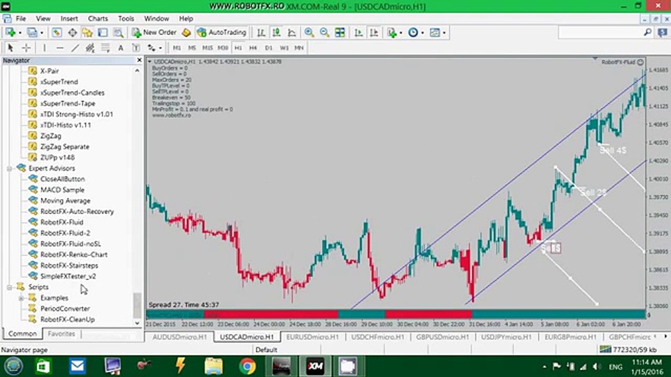Launch the Strategy Tester icon
Viewport: 671px width, 377px height.
point(118,32)
